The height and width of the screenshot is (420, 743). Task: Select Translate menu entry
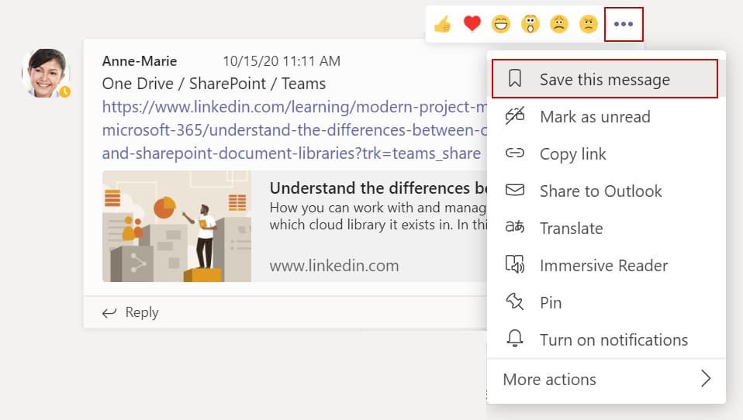pos(606,228)
